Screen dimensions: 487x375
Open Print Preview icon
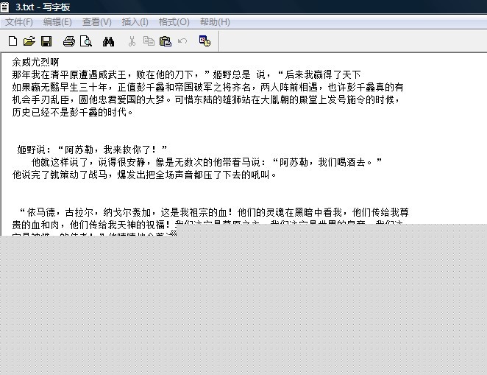[x=86, y=41]
